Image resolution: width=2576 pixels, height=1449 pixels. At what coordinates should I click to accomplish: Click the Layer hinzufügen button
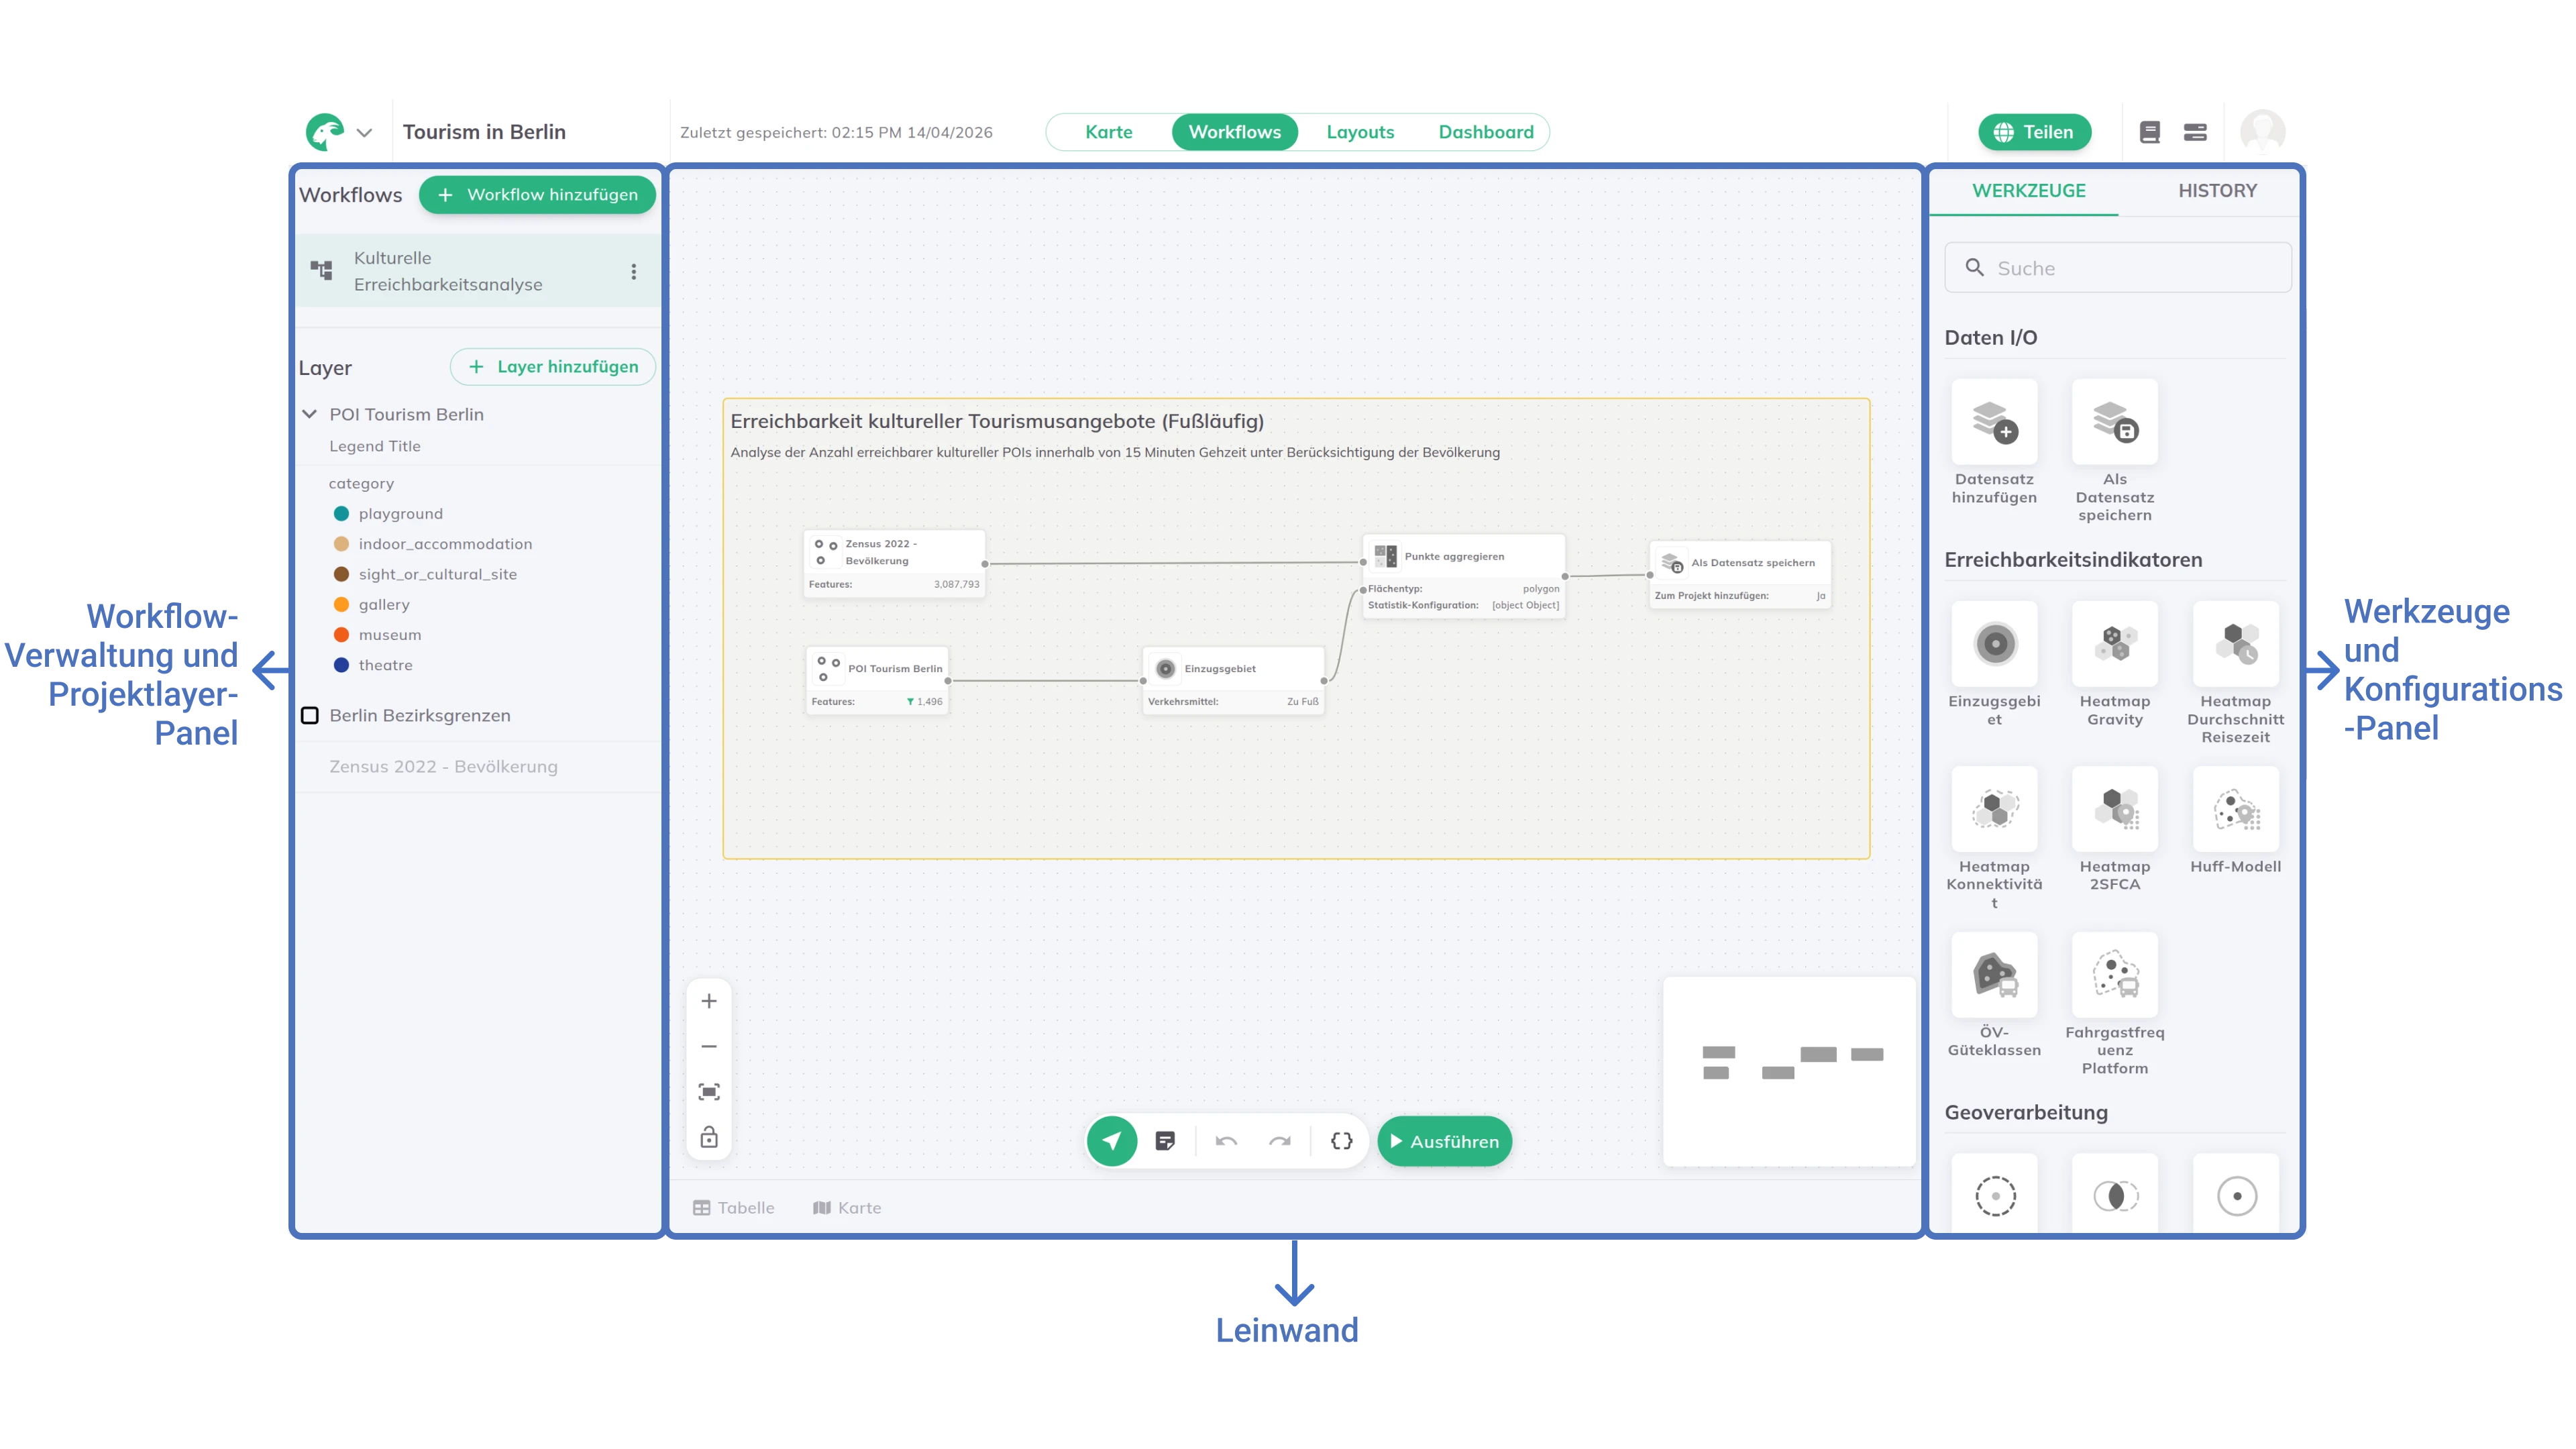(x=552, y=367)
